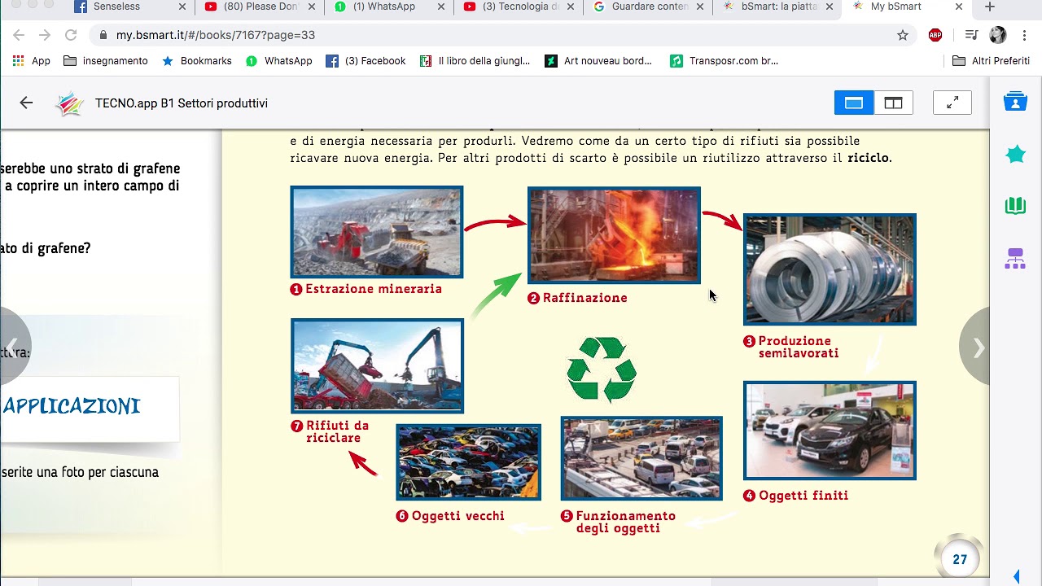The width and height of the screenshot is (1042, 586).
Task: Click the TECNO.app B1 Settori produttivi title
Action: tap(182, 103)
